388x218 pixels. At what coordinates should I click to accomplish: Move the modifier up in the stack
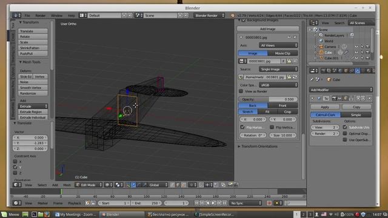(358, 98)
